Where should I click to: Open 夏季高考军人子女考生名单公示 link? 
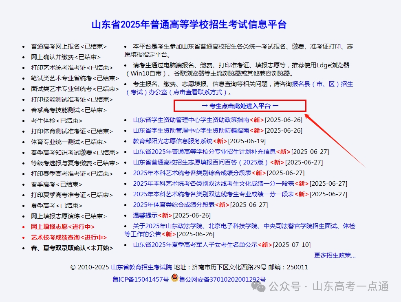click(x=195, y=245)
